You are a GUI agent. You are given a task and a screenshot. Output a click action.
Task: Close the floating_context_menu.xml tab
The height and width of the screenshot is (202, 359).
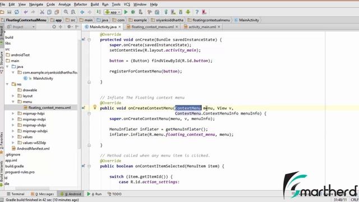(x=177, y=27)
